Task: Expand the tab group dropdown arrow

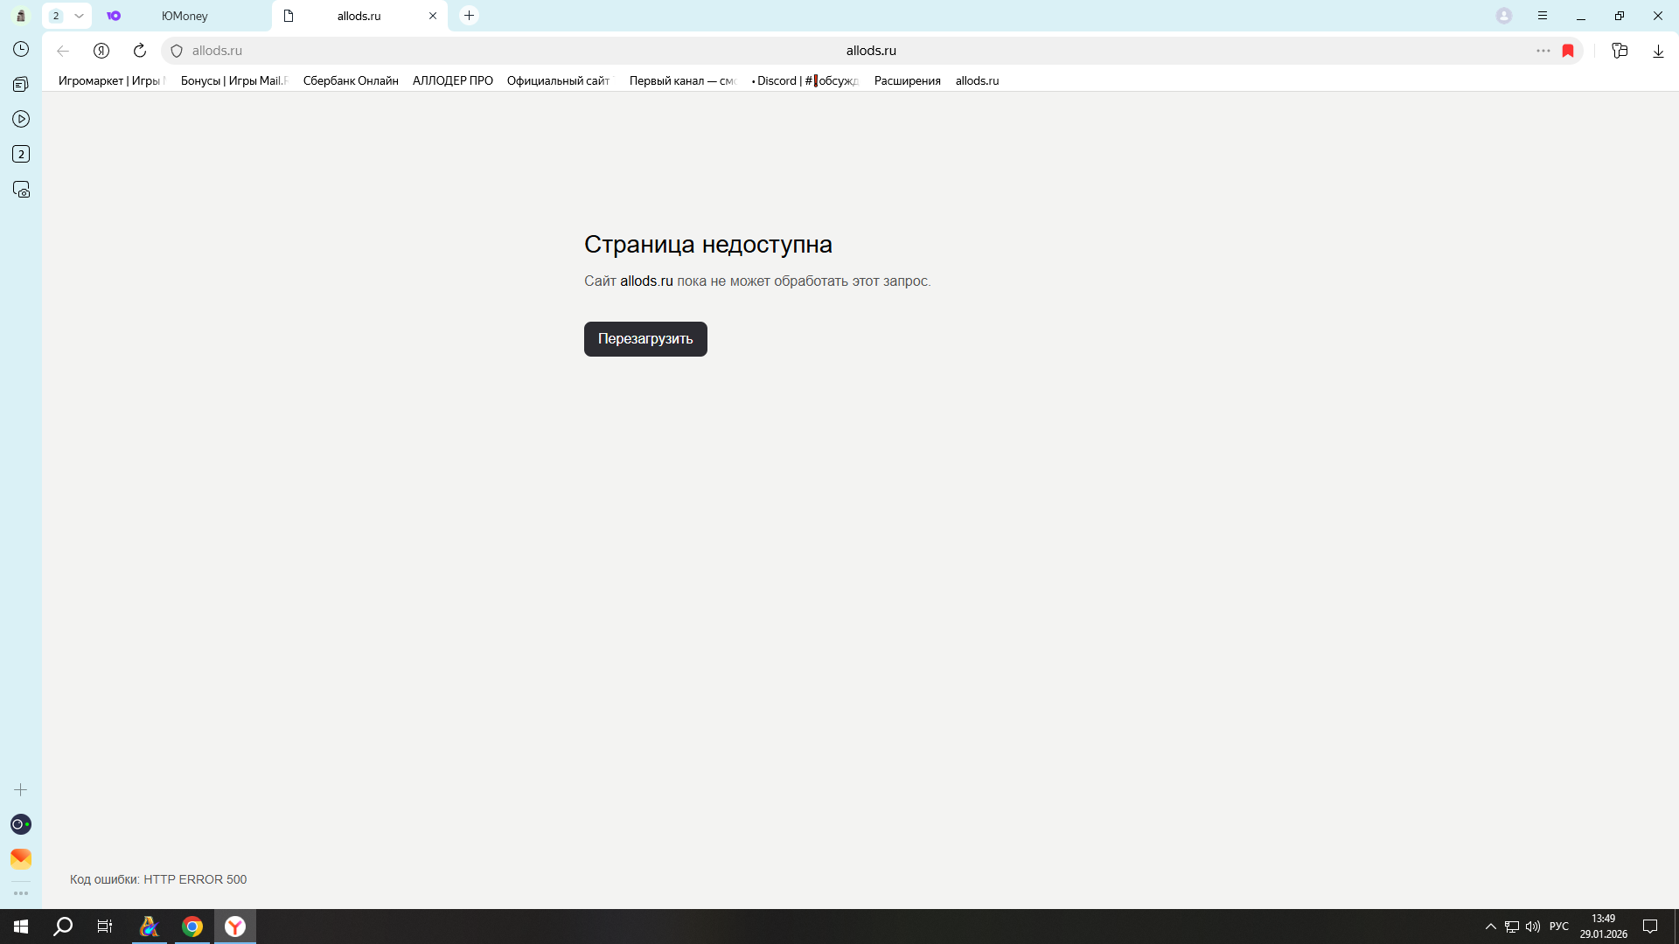Action: click(79, 16)
